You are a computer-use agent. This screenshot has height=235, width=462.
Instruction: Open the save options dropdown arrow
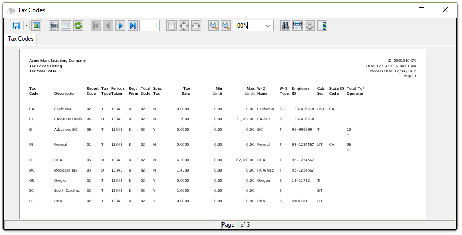(26, 26)
